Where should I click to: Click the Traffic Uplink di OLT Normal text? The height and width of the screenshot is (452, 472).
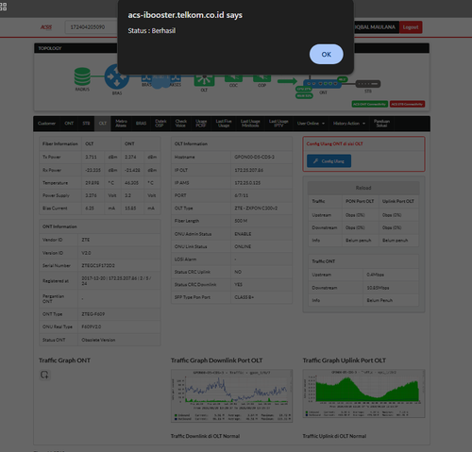click(x=334, y=436)
